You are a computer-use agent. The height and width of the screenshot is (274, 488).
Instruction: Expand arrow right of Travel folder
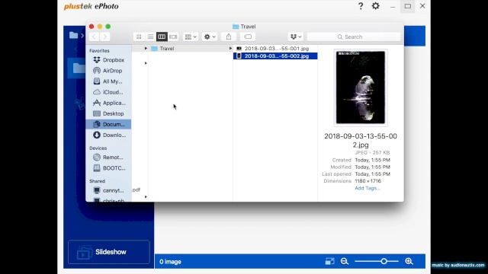pyautogui.click(x=230, y=49)
